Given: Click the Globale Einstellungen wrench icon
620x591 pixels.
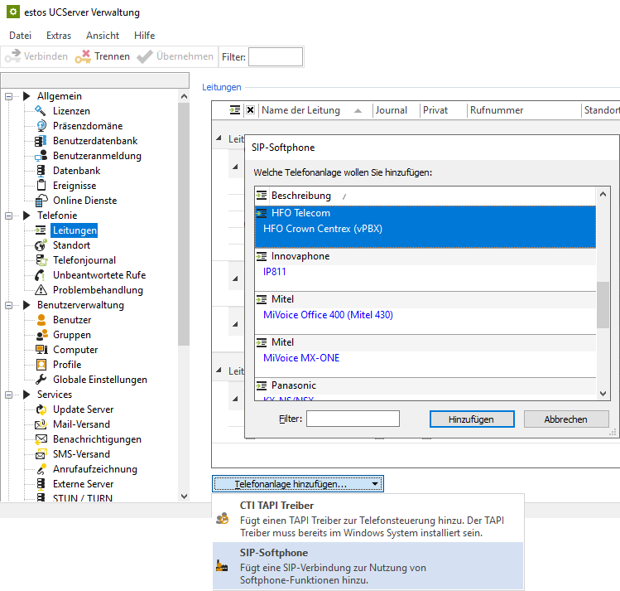Looking at the screenshot, I should point(41,380).
